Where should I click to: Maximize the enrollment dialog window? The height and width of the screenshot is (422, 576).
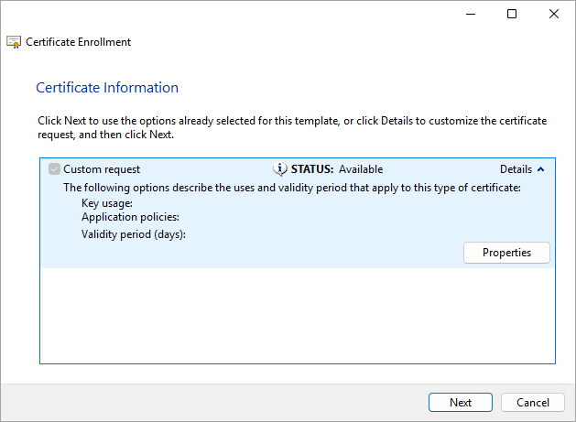pyautogui.click(x=512, y=14)
